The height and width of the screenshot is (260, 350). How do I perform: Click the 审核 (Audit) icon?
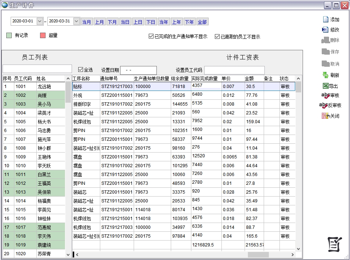click(x=325, y=95)
